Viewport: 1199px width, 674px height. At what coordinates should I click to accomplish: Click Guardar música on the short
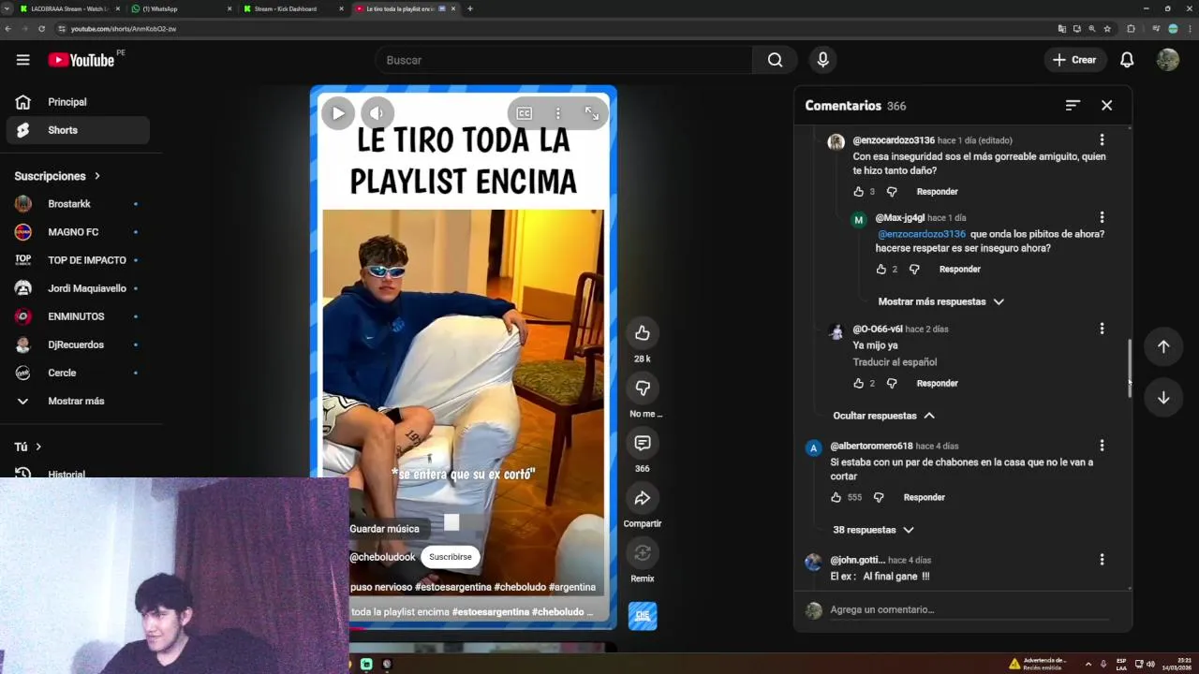click(x=384, y=529)
